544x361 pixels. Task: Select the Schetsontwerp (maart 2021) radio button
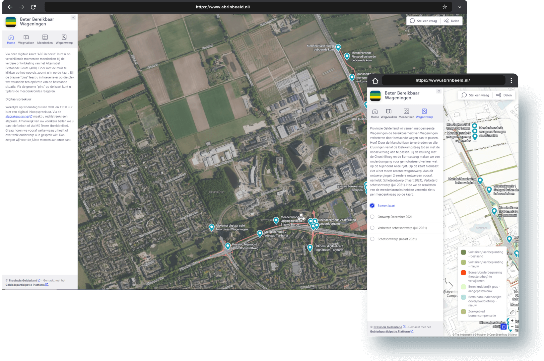[x=372, y=239]
